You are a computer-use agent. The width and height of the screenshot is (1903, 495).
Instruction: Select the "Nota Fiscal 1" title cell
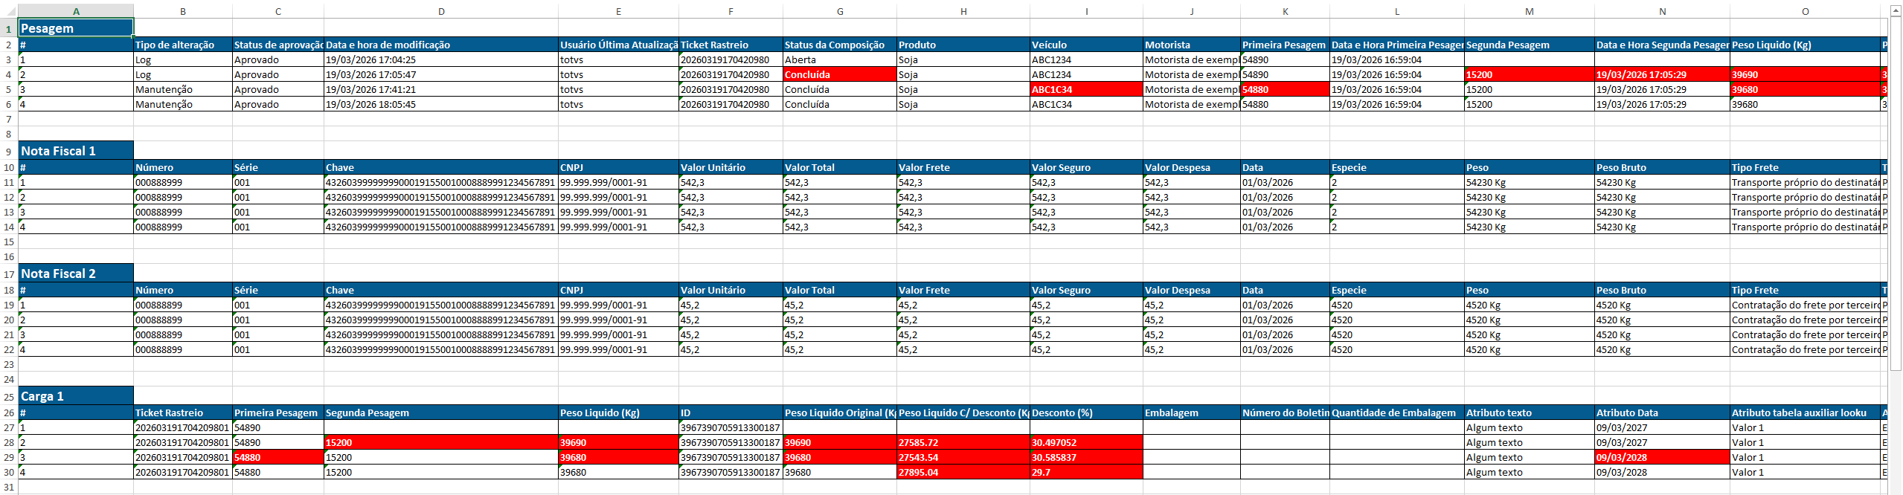click(x=76, y=151)
